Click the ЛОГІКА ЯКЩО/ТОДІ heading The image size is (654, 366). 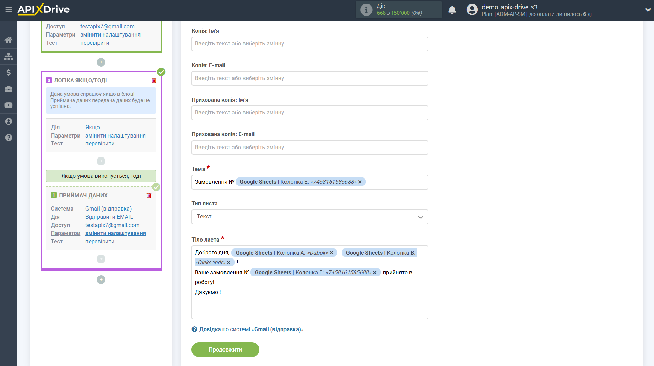click(80, 80)
